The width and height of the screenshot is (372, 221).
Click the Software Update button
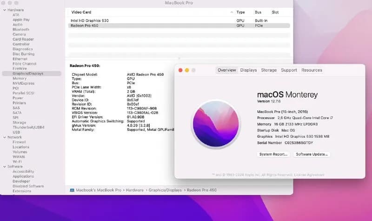click(x=312, y=154)
